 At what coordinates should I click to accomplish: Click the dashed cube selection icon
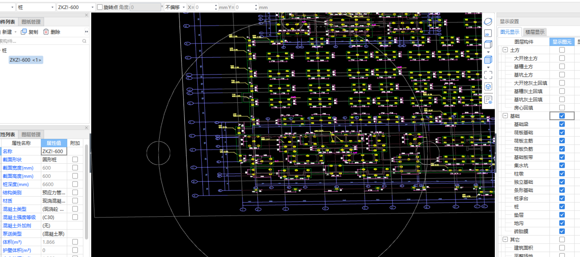coord(488,87)
